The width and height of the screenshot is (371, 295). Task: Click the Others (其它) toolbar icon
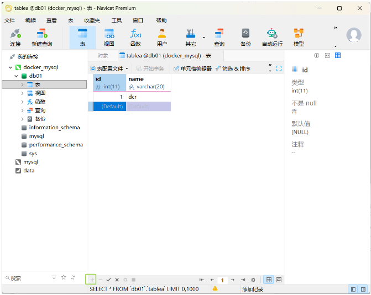[191, 38]
